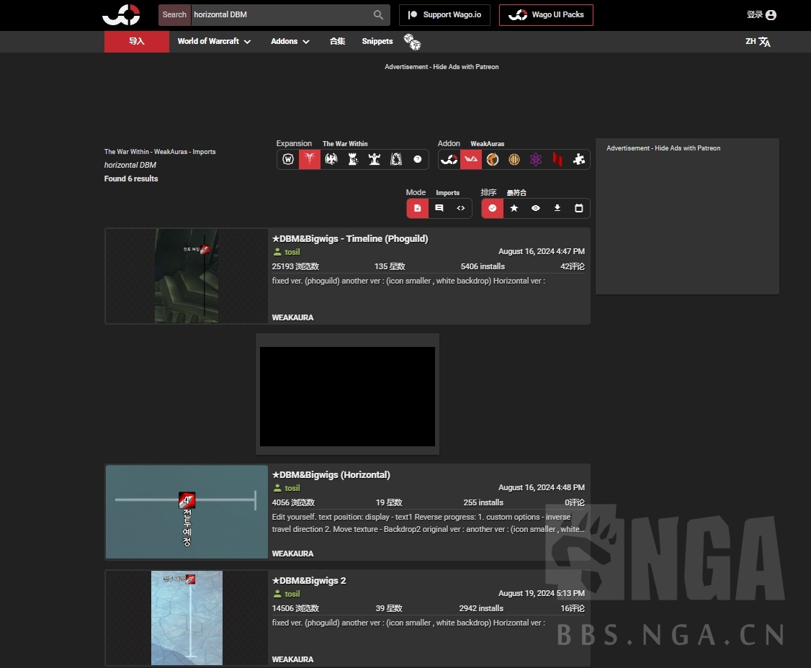Toggle The War Within expansion filter
The height and width of the screenshot is (668, 811).
point(310,159)
